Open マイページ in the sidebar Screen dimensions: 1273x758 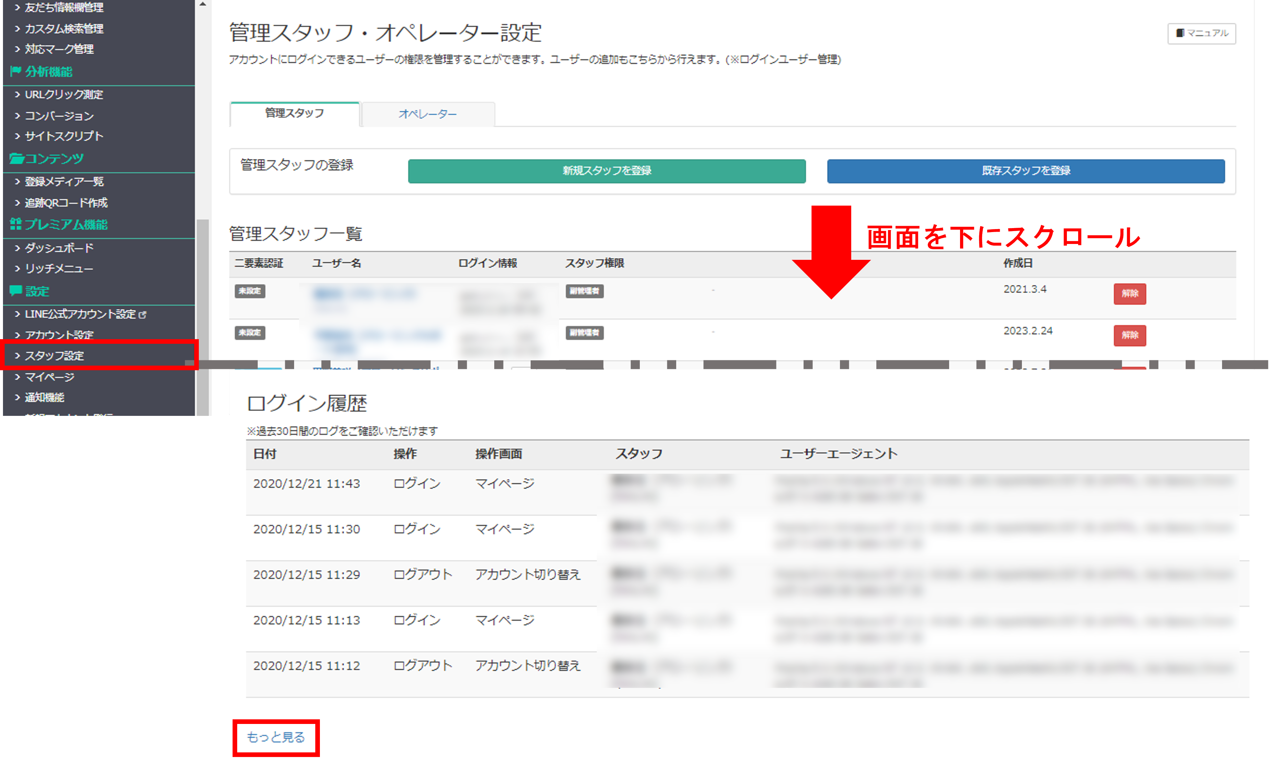tap(50, 378)
